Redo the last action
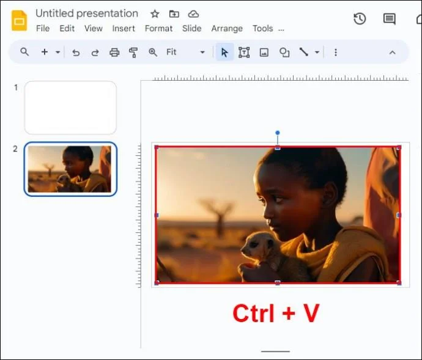422x360 pixels. pyautogui.click(x=95, y=53)
